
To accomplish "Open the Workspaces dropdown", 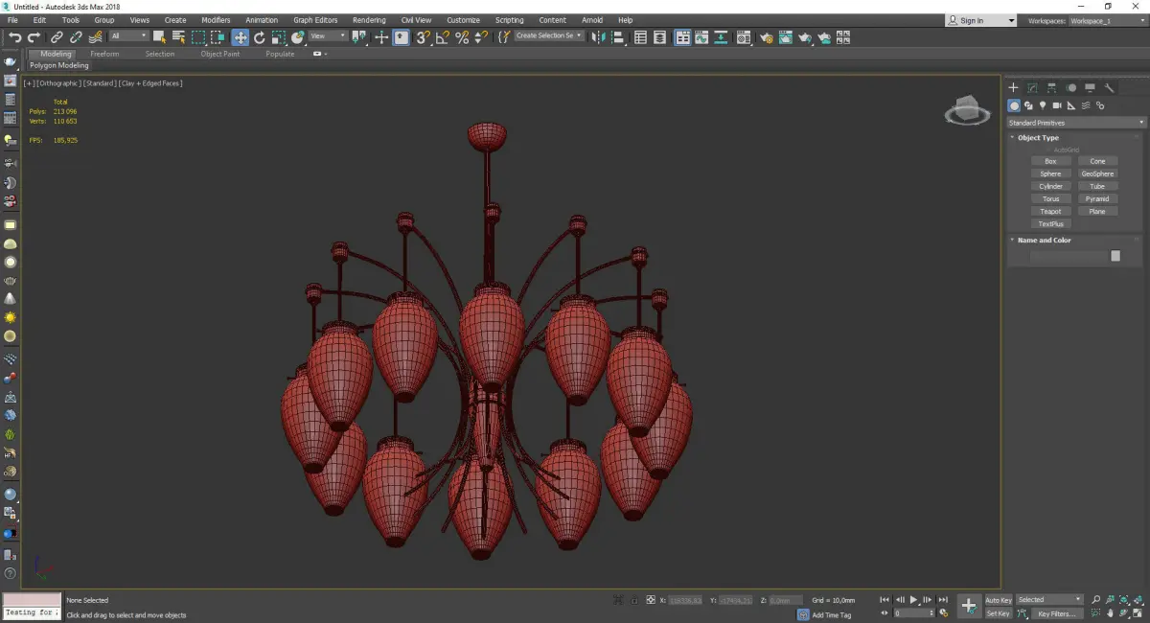I will click(1105, 20).
